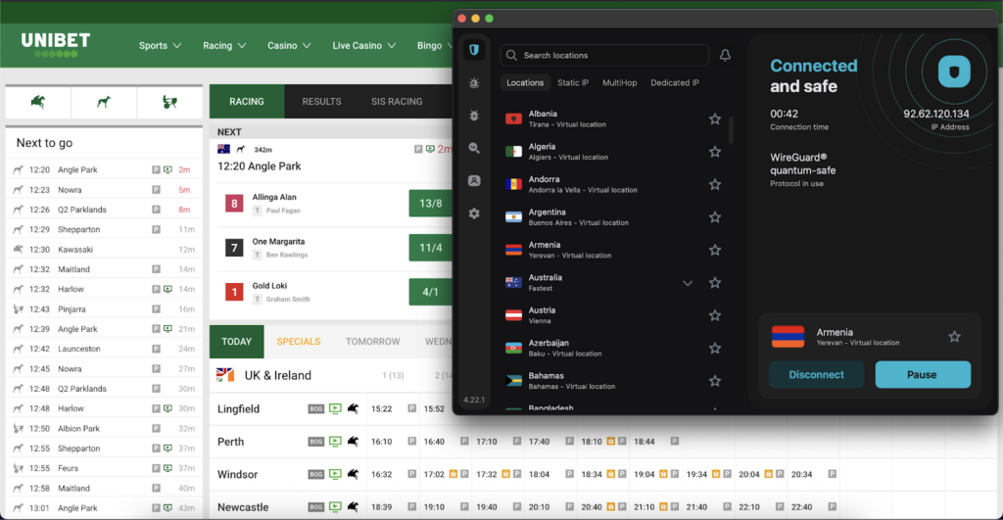This screenshot has width=1003, height=520.
Task: Open 12:20 Angle Park in Next to go
Action: tap(104, 169)
